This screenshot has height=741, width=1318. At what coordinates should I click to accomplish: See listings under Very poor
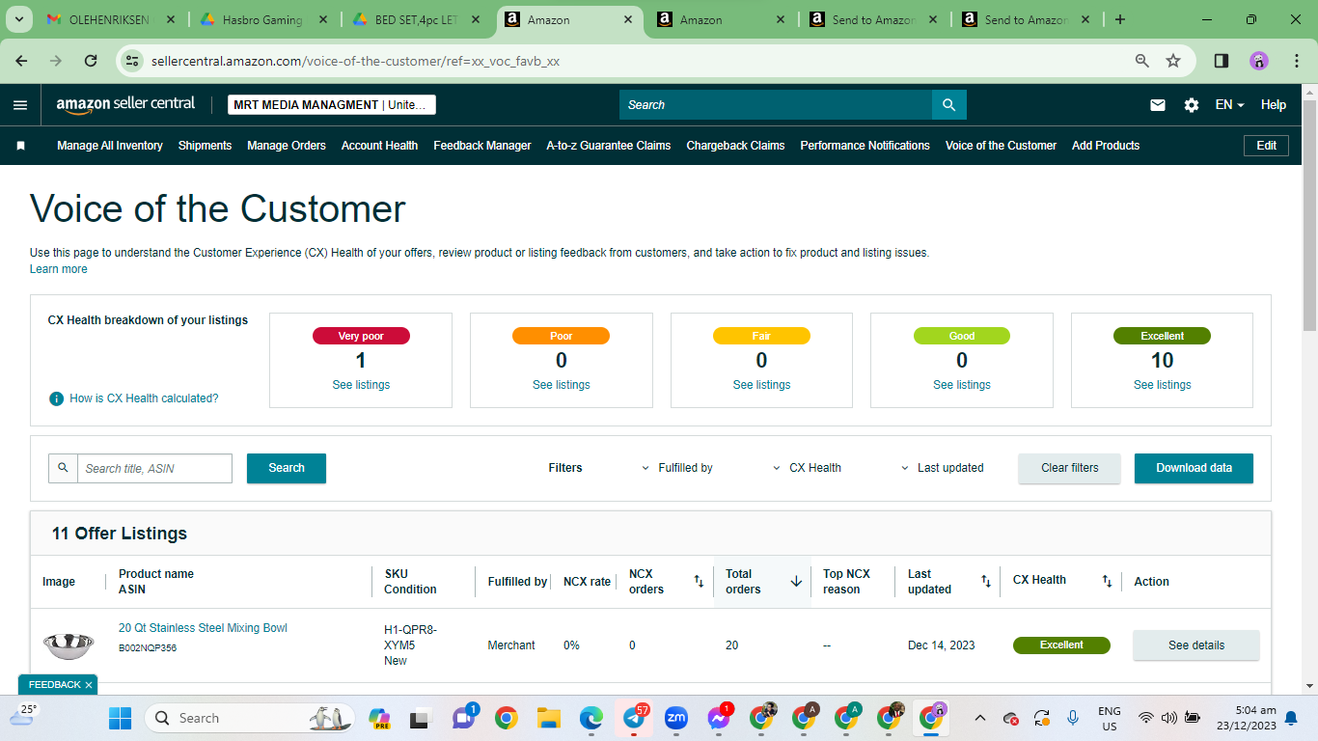[x=361, y=385]
